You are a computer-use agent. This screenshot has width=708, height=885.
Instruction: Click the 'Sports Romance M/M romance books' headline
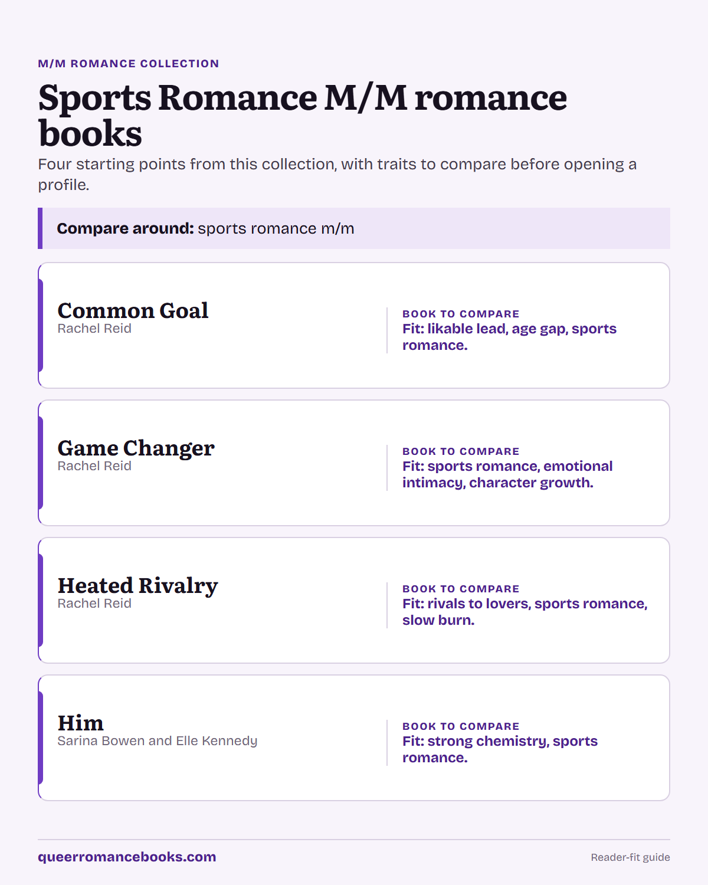pos(303,115)
